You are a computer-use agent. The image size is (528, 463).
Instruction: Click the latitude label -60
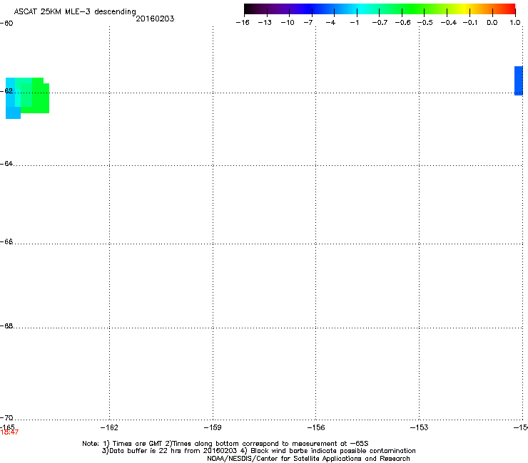point(6,24)
